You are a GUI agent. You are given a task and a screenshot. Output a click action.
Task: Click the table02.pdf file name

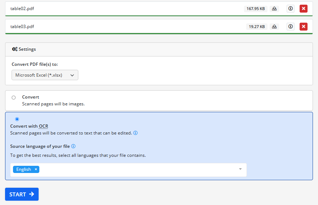pos(22,9)
